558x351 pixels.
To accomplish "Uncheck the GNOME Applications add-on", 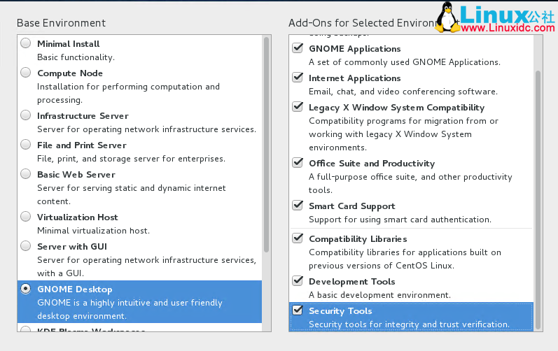I will [298, 48].
